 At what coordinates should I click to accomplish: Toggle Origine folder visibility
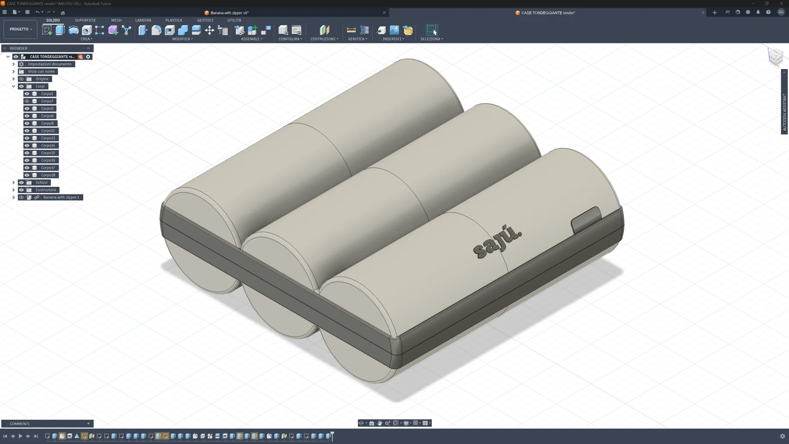pyautogui.click(x=21, y=79)
